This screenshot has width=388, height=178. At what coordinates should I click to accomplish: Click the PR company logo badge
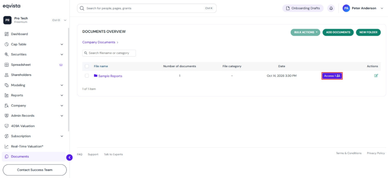coord(8,20)
